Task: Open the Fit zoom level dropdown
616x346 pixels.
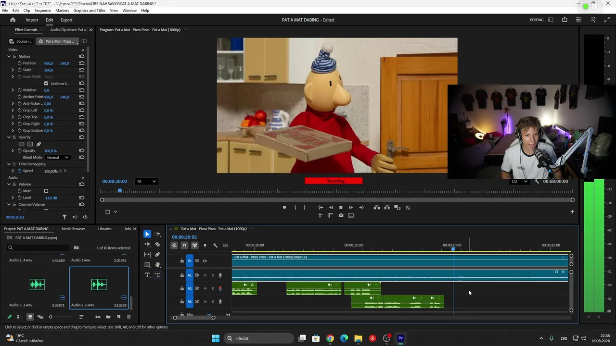Action: click(146, 181)
